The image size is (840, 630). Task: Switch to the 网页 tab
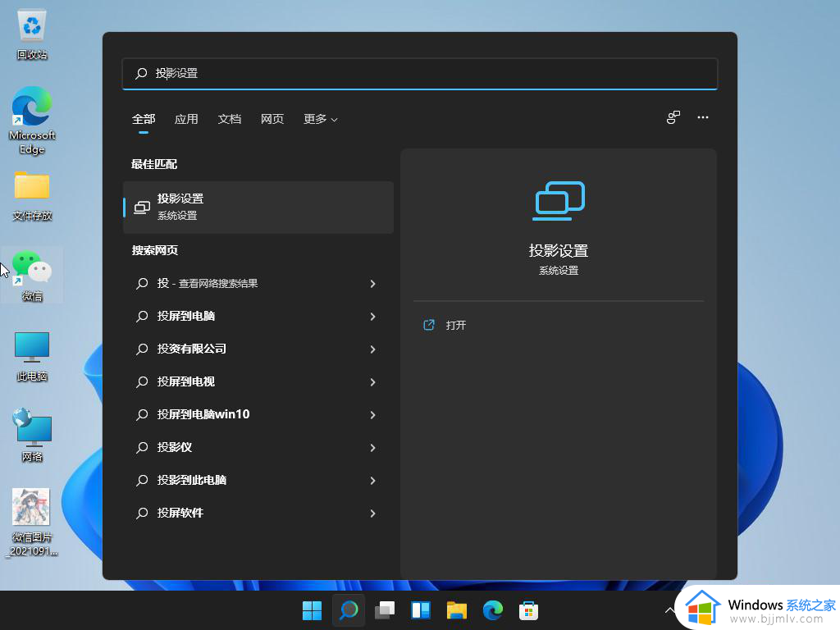[x=272, y=119]
